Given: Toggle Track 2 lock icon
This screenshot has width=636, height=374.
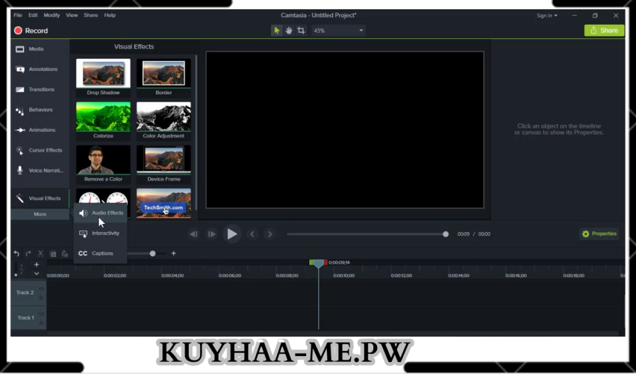Looking at the screenshot, I should (41, 298).
